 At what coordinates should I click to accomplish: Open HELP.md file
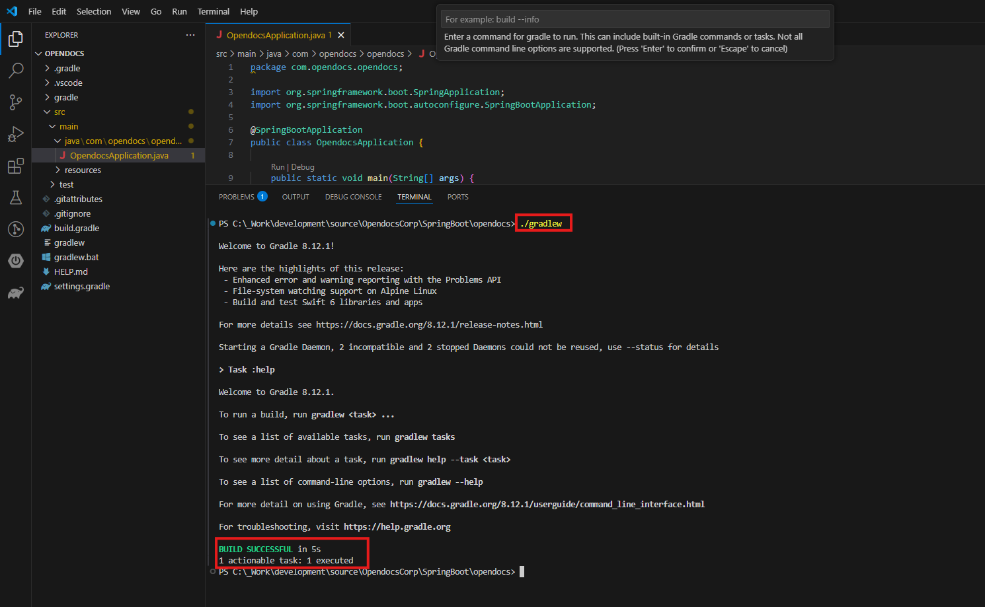(x=118, y=271)
